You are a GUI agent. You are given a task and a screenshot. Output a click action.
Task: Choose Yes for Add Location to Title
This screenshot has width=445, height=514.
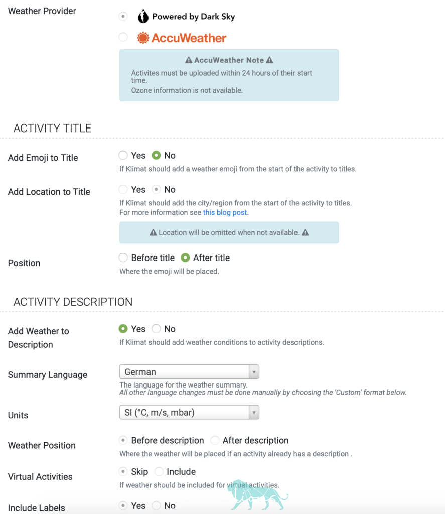click(x=123, y=190)
